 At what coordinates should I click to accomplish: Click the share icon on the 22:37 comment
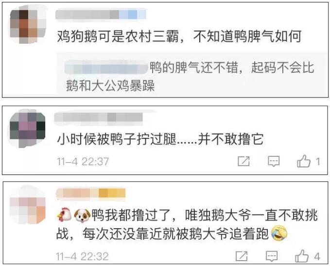click(x=243, y=161)
